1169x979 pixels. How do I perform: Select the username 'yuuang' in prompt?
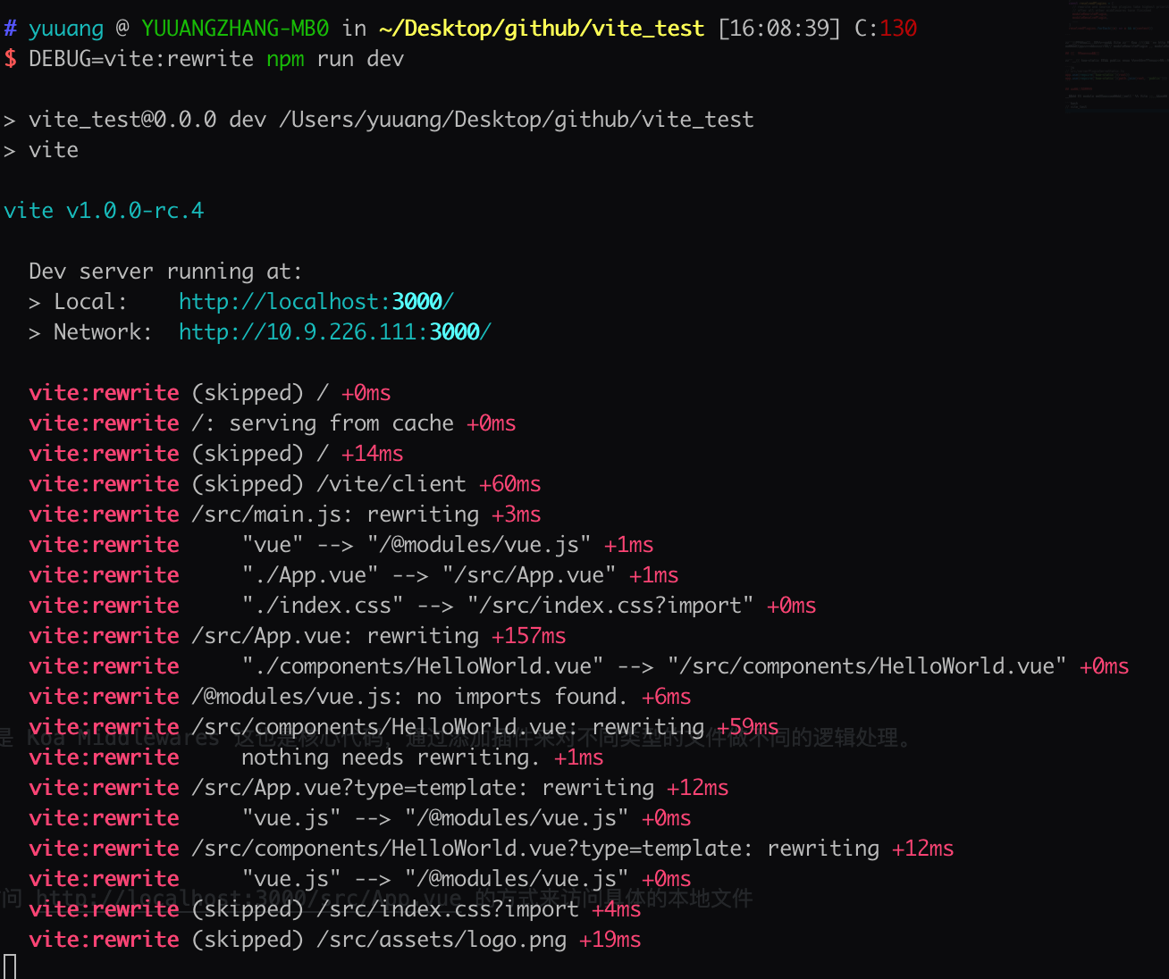click(66, 29)
